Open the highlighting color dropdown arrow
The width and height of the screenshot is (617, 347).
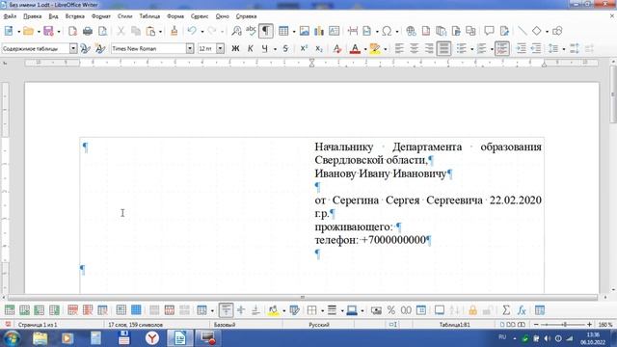[x=386, y=49]
